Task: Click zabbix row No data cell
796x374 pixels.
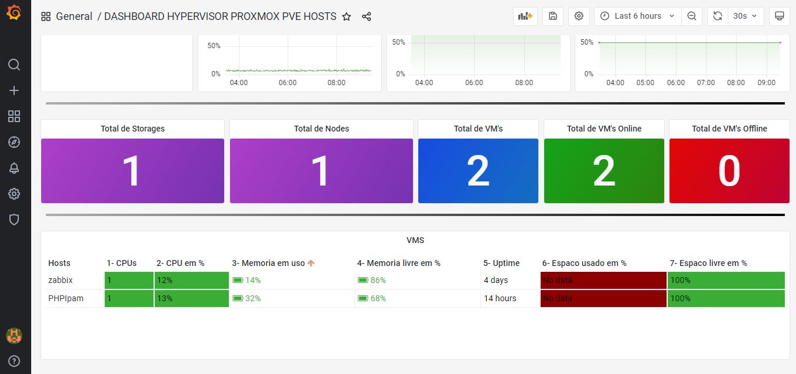Action: (604, 280)
